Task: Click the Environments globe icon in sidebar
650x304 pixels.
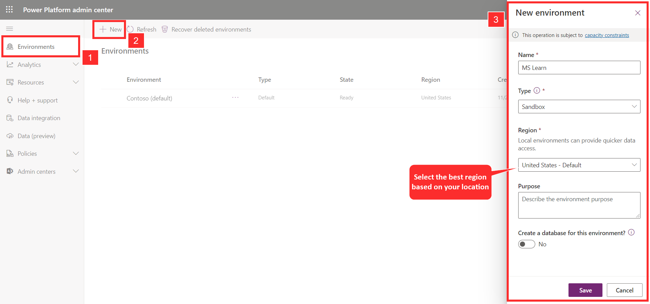Action: [10, 46]
